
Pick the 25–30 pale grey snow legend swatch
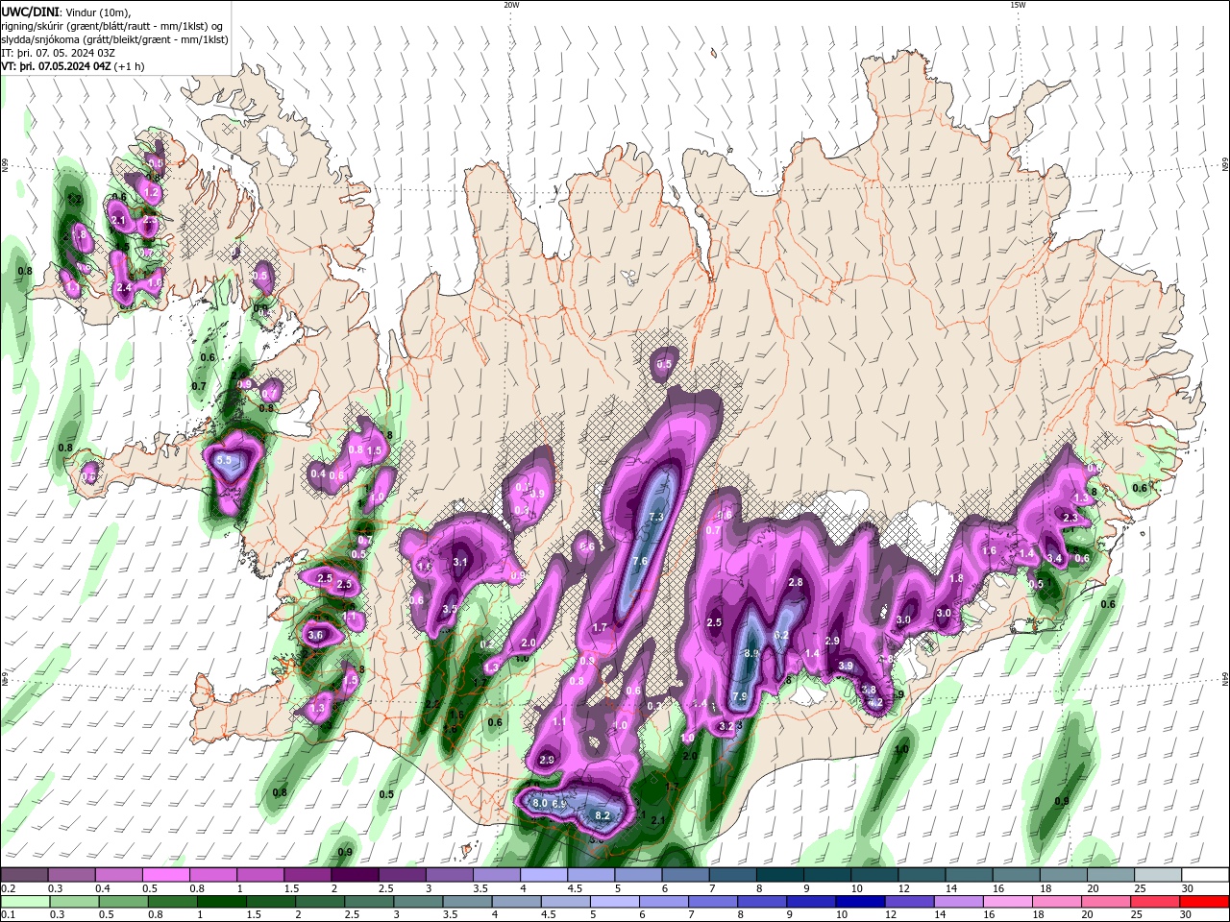tap(1160, 875)
